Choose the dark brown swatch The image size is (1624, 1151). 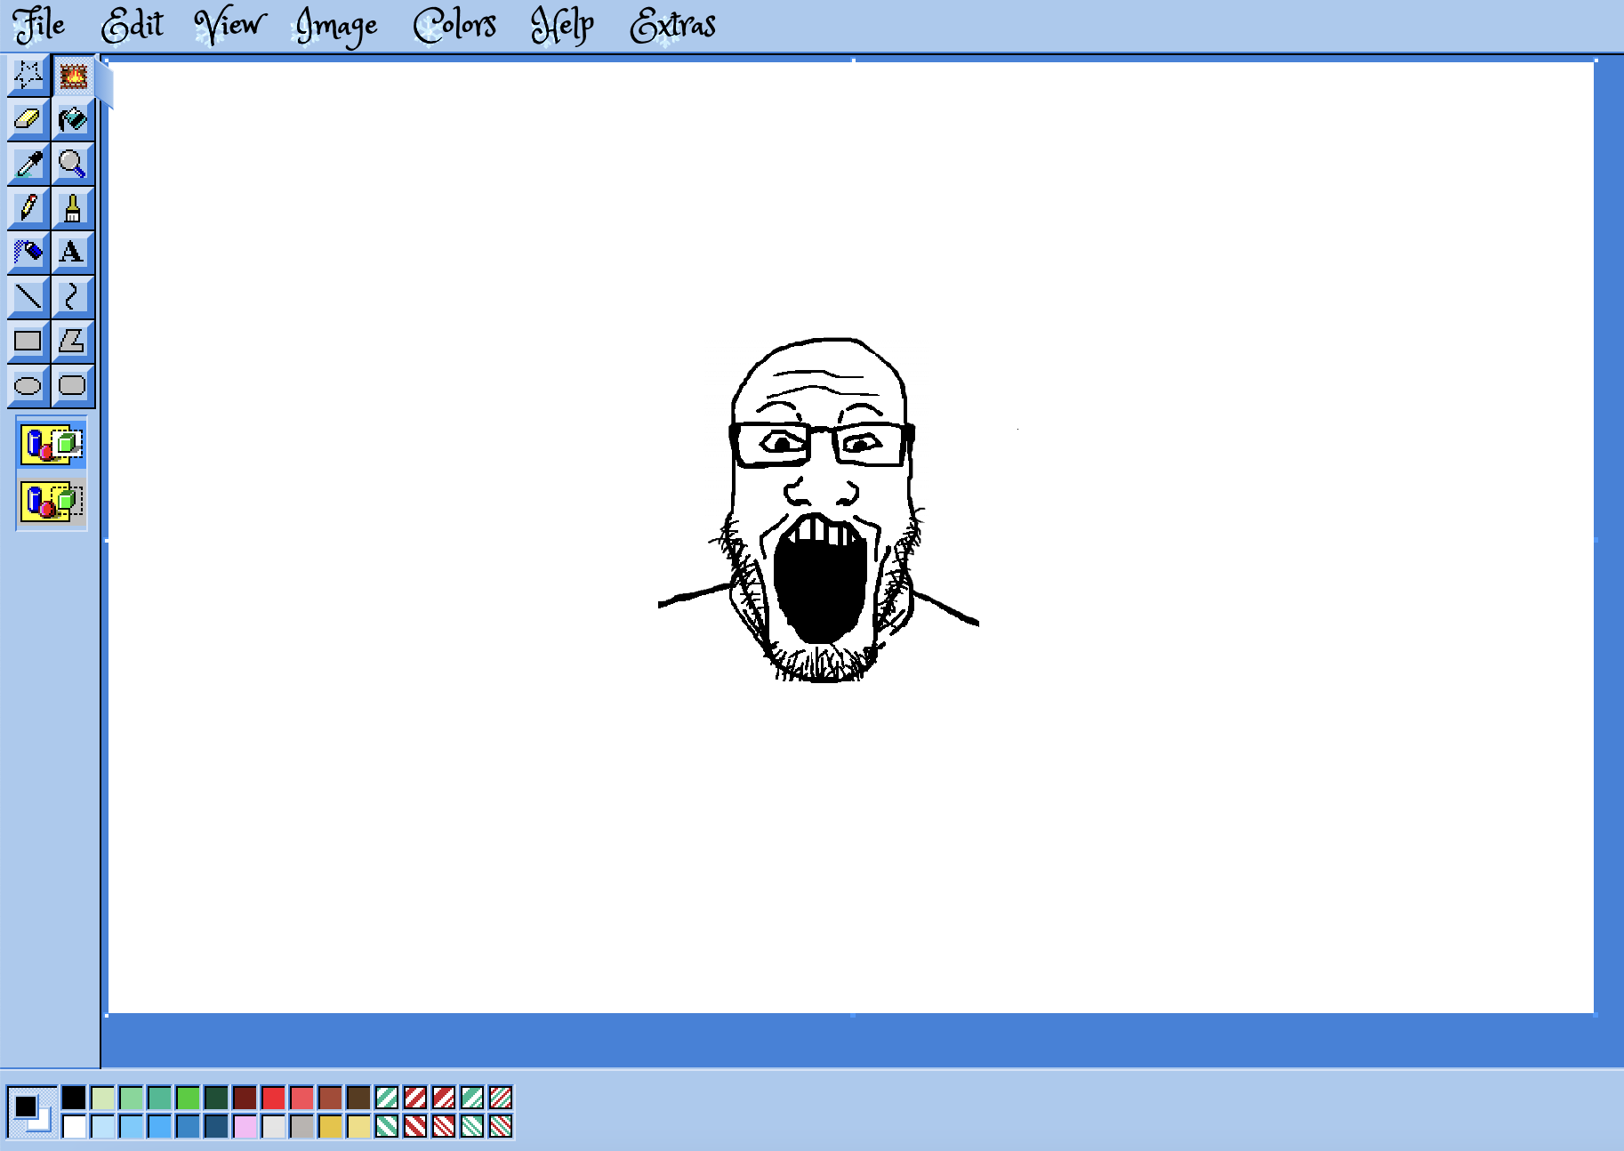358,1098
